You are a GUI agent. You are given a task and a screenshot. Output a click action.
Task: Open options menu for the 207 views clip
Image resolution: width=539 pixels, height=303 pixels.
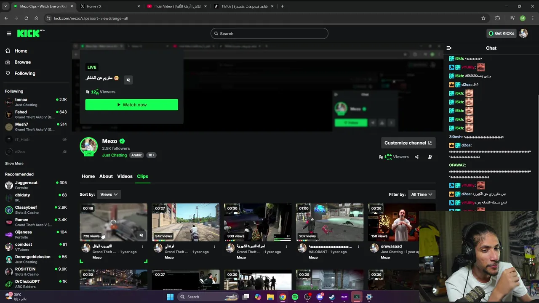click(x=358, y=247)
